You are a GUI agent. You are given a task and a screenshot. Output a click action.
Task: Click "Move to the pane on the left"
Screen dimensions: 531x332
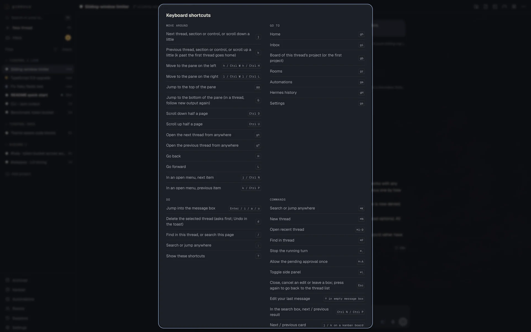tap(214, 66)
